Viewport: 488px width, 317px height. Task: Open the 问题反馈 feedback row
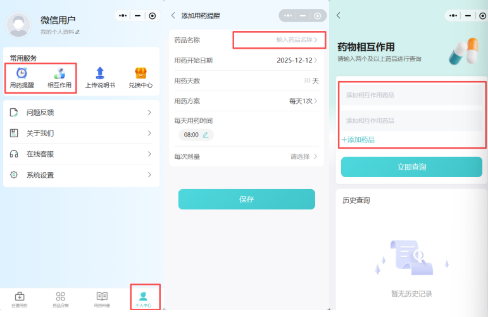(81, 112)
